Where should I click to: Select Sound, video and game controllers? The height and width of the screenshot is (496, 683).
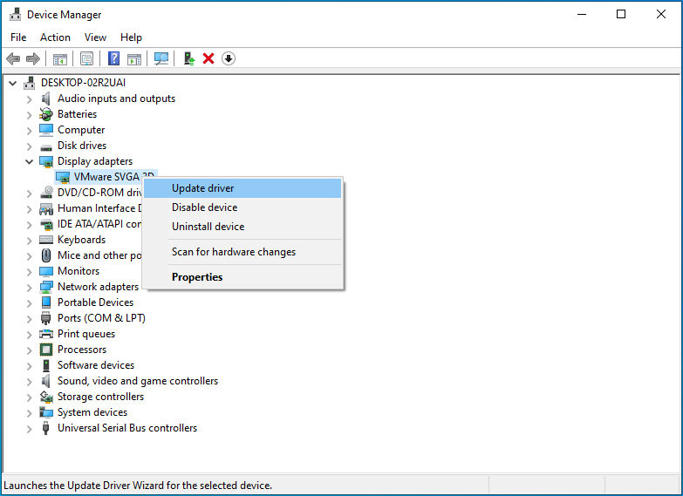(137, 381)
